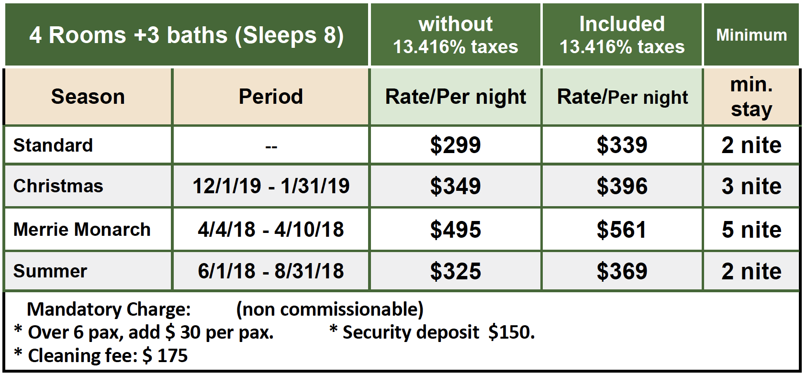Click the 5 nite minimum stay cell

(x=751, y=230)
